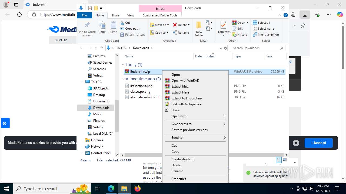The image size is (346, 194).
Task: Open the ribbon Open dropdown arrow
Action: [247, 23]
